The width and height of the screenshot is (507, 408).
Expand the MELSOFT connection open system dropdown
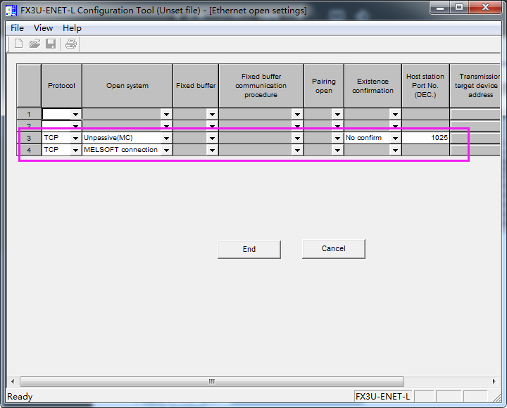[x=166, y=150]
